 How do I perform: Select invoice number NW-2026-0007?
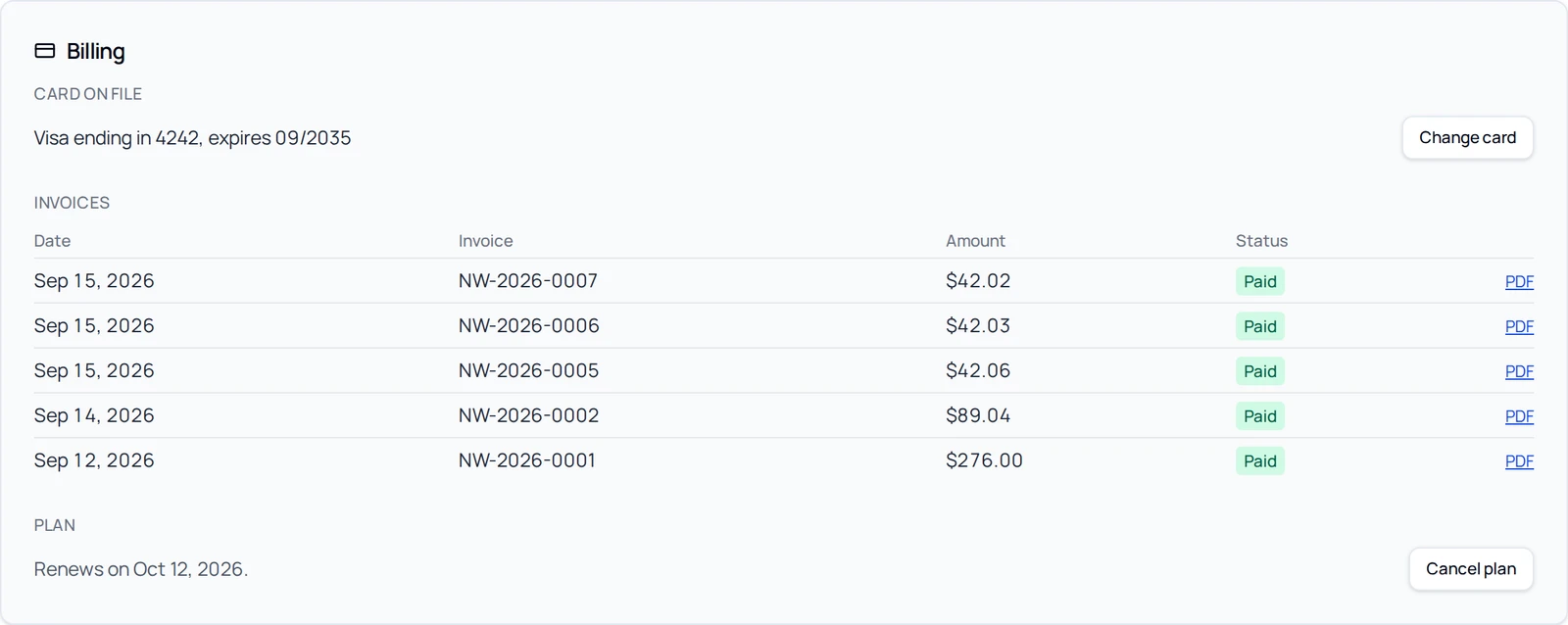[x=528, y=281]
